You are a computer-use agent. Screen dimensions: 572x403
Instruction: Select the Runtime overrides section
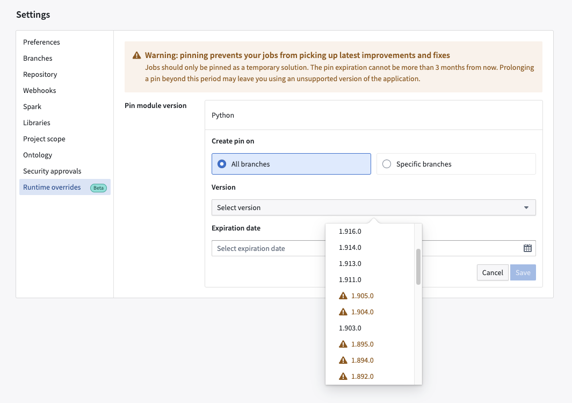tap(65, 187)
